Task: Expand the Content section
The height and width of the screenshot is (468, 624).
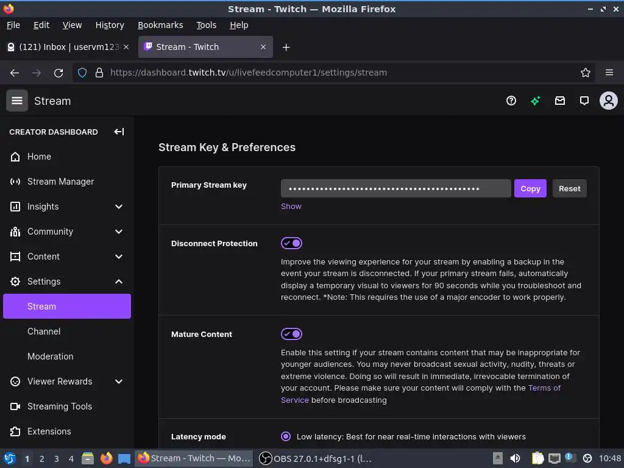Action: (119, 257)
